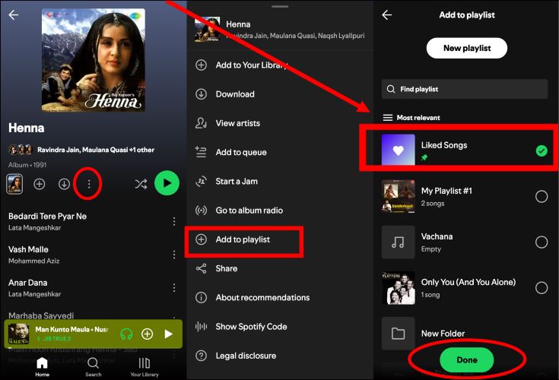Viewport: 559px width, 380px height.
Task: Click the Only You playlist cover thumbnail
Action: pyautogui.click(x=399, y=288)
